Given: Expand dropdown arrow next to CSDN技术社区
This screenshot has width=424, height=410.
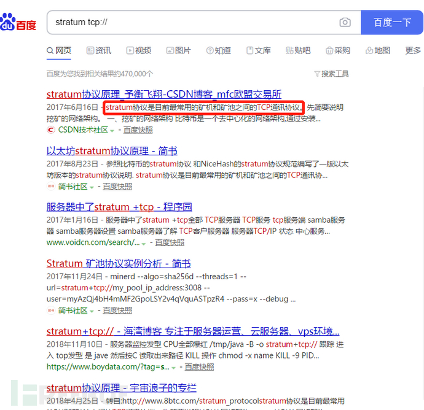Looking at the screenshot, I should pyautogui.click(x=112, y=131).
